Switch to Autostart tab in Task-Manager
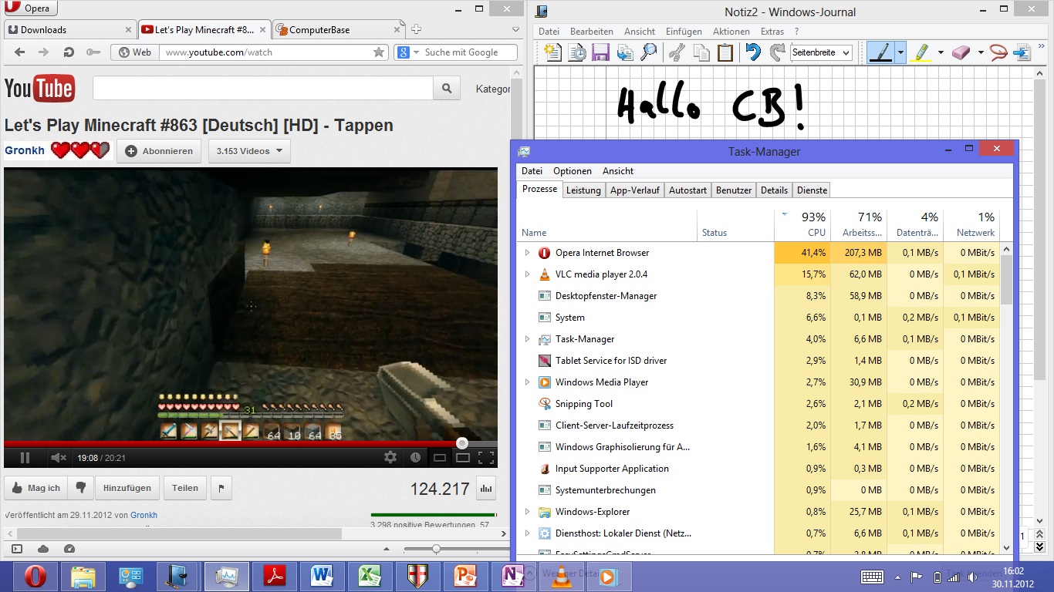The width and height of the screenshot is (1054, 592). tap(687, 190)
